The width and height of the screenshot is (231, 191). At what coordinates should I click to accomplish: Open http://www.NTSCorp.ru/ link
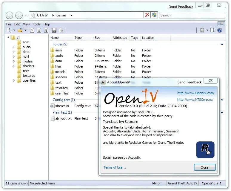(195, 100)
